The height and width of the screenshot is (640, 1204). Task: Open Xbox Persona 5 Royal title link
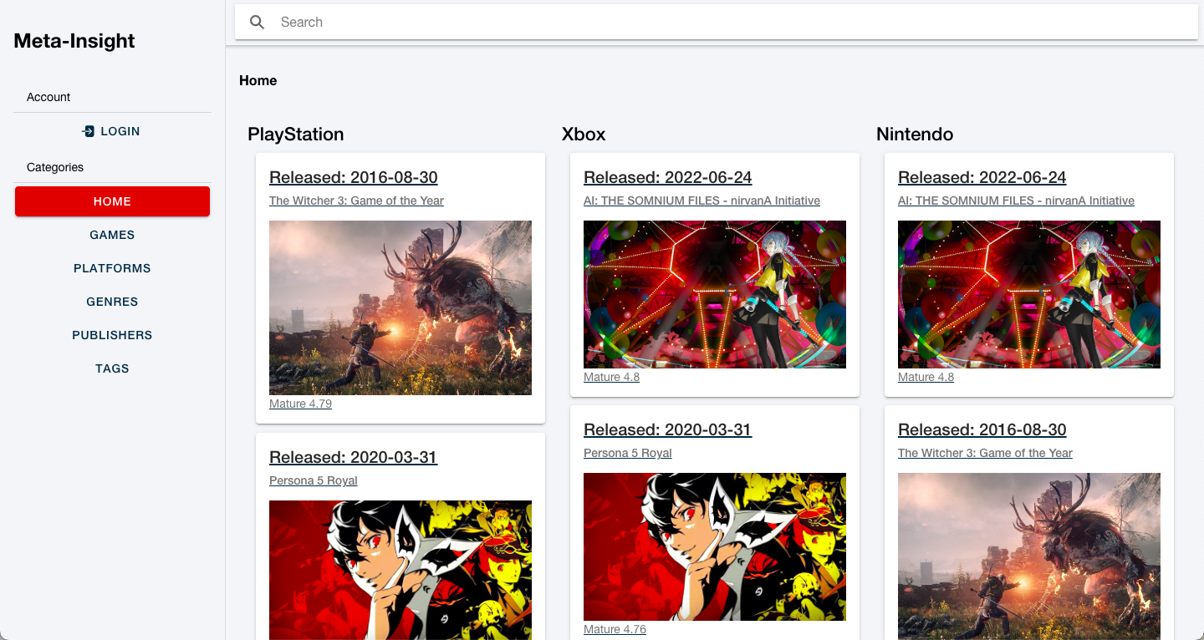[628, 453]
